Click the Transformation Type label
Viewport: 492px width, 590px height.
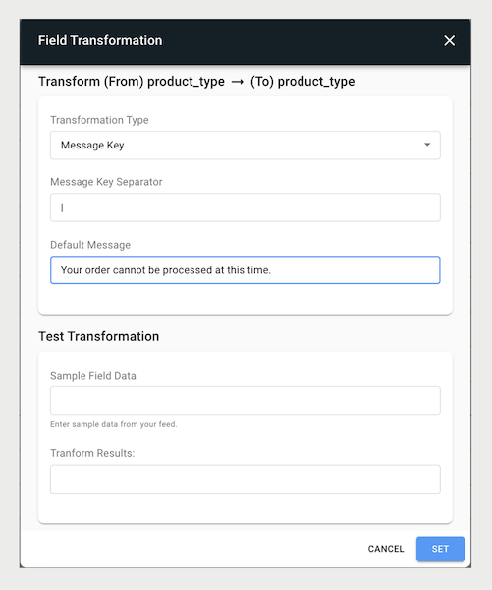[99, 120]
